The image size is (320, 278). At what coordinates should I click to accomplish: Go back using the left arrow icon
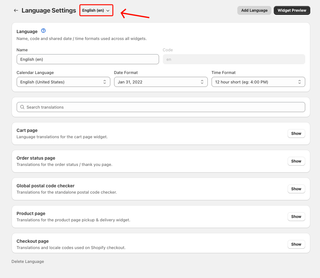[16, 10]
